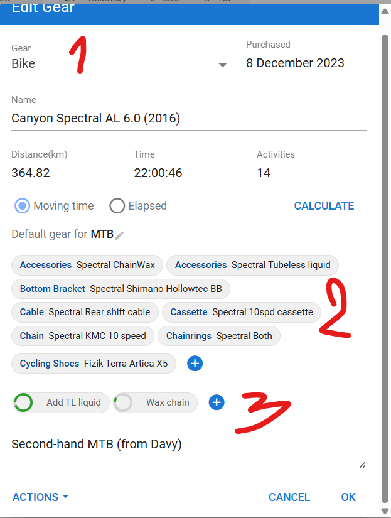Open the Spectral ChainWax accessories chip
Screen dimensions: 391x518
click(x=87, y=265)
